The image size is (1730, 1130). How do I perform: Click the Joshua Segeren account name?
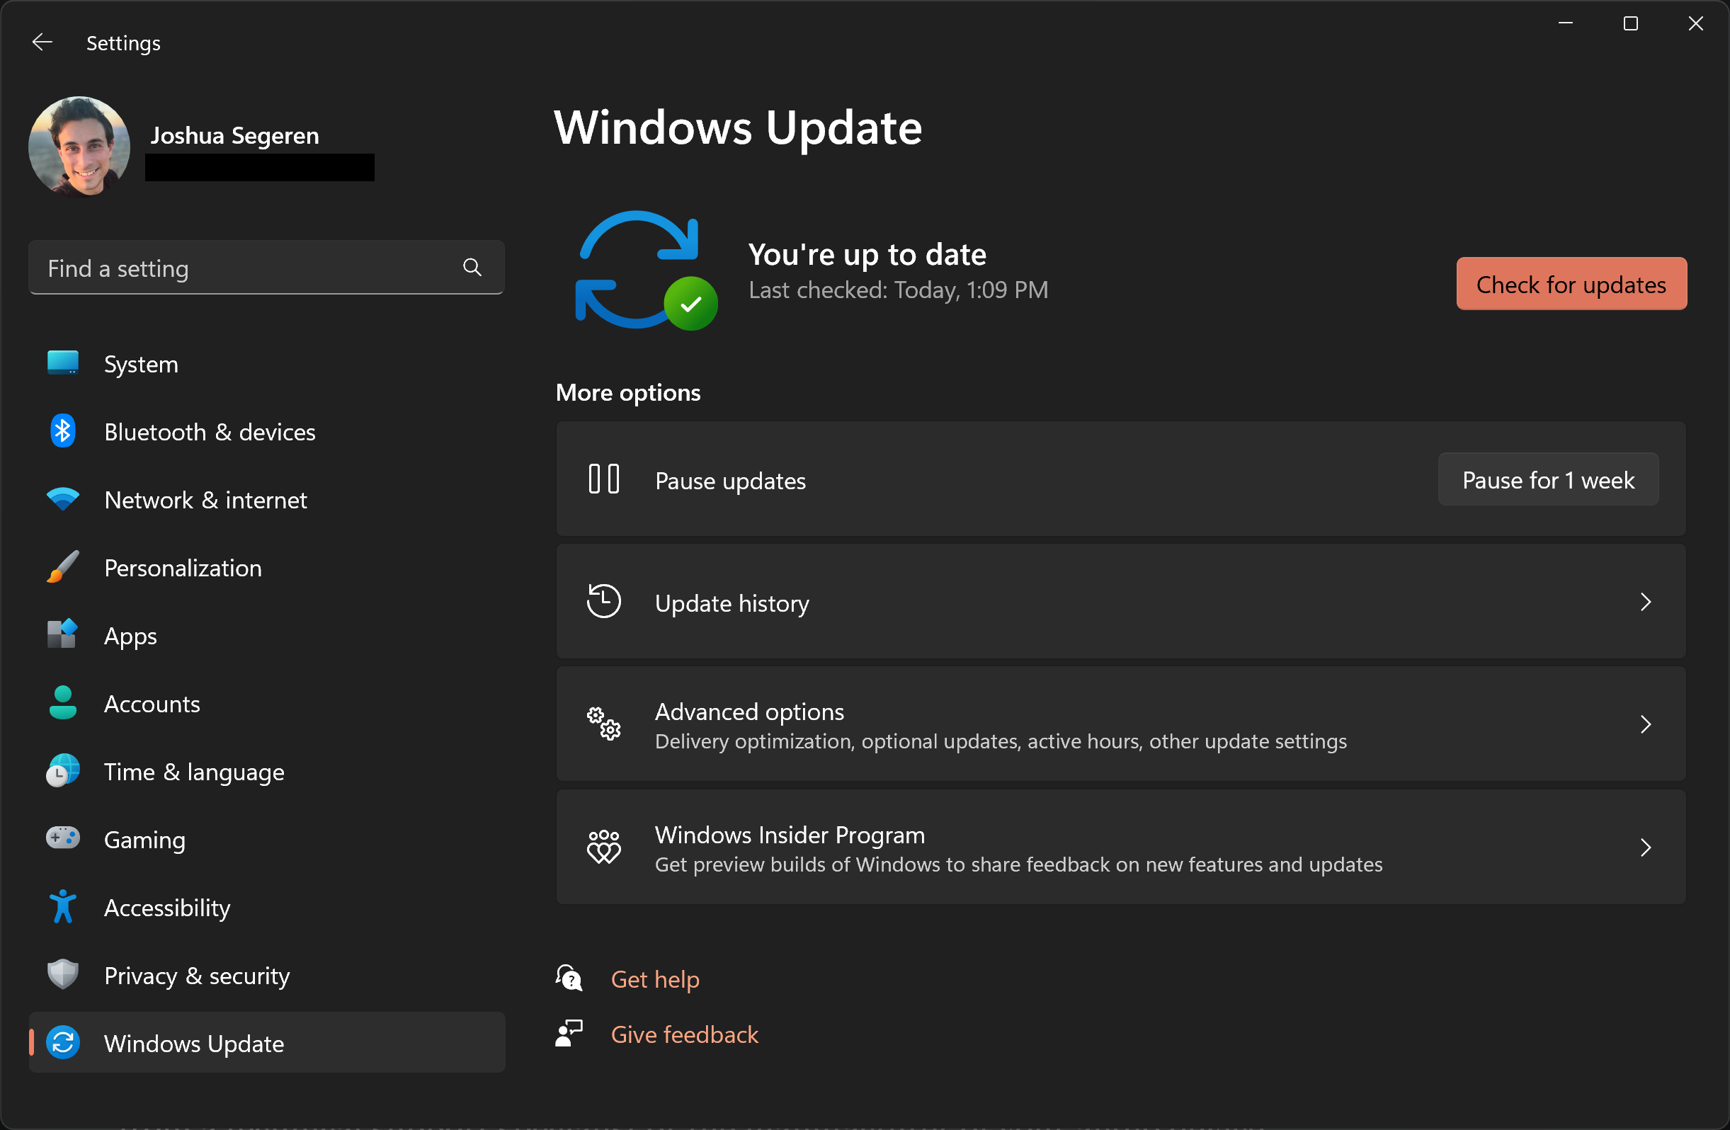(x=235, y=136)
